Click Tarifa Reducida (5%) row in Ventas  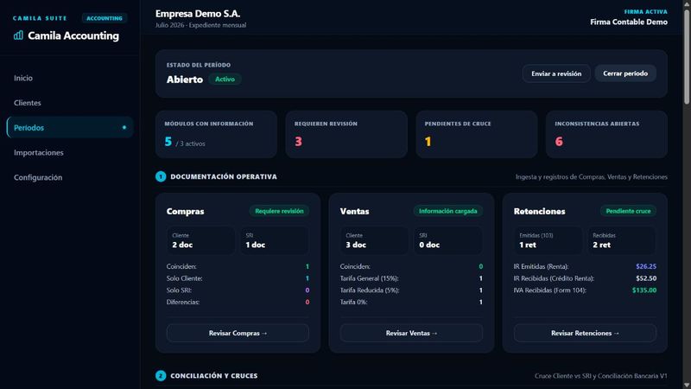pos(411,290)
